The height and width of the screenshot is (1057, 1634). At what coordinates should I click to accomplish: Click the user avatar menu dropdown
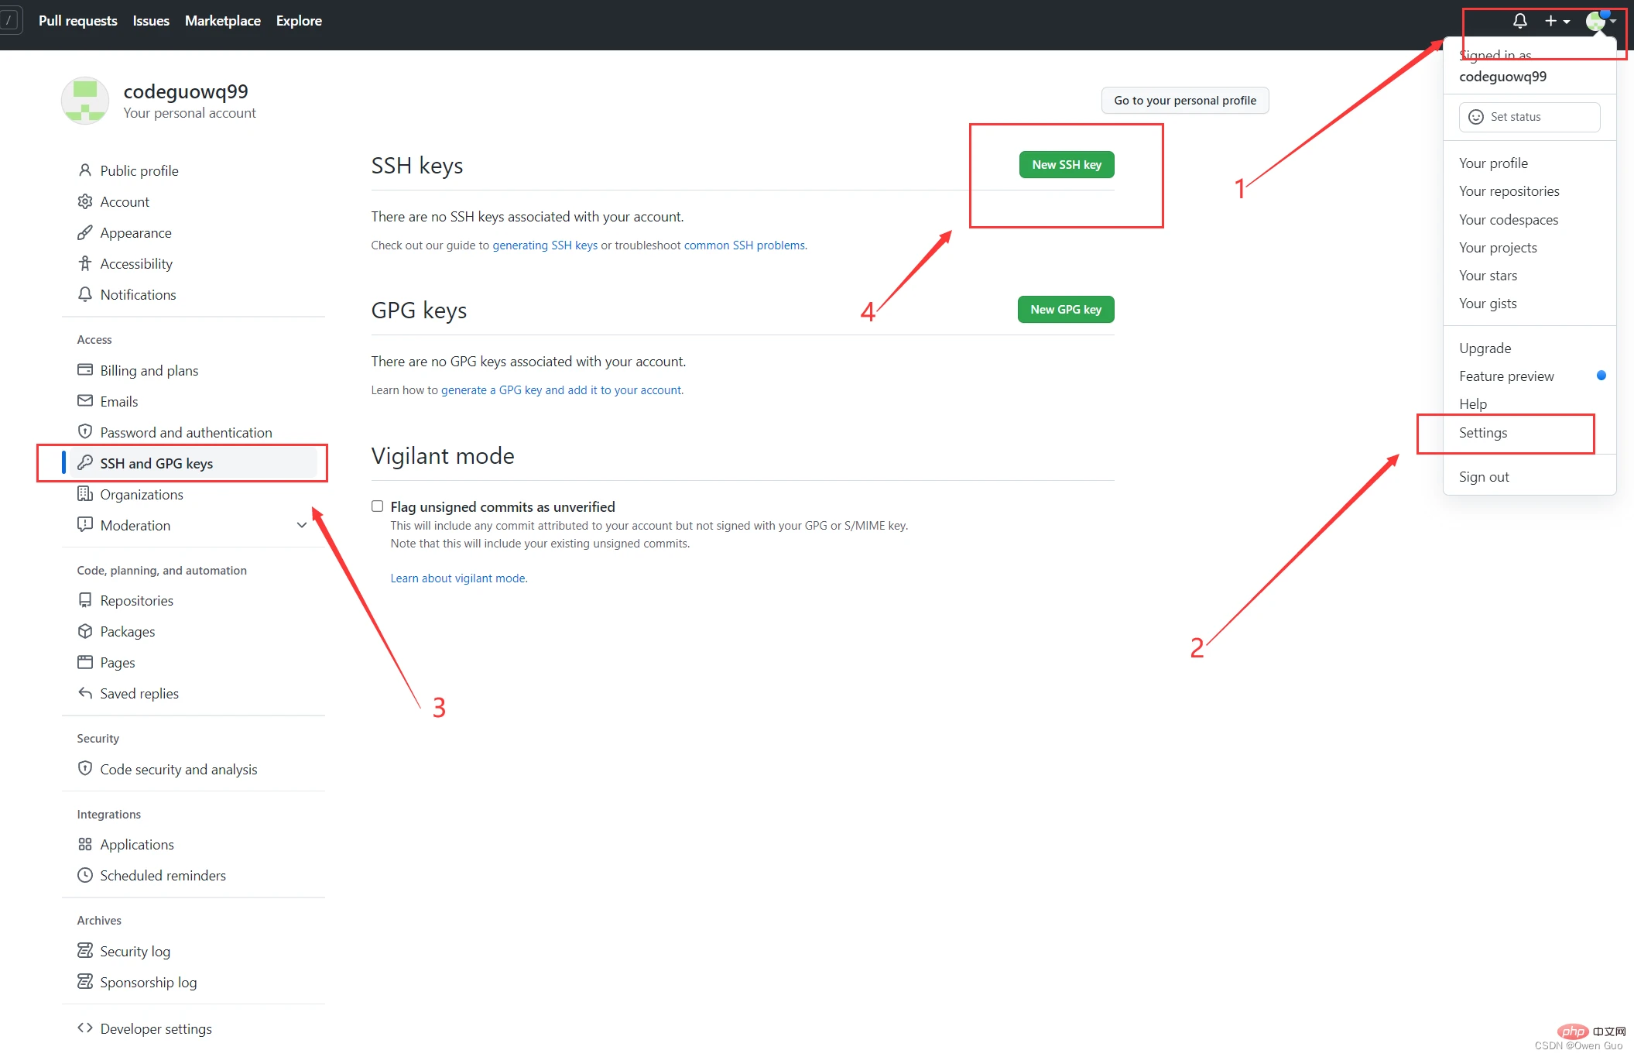point(1601,21)
